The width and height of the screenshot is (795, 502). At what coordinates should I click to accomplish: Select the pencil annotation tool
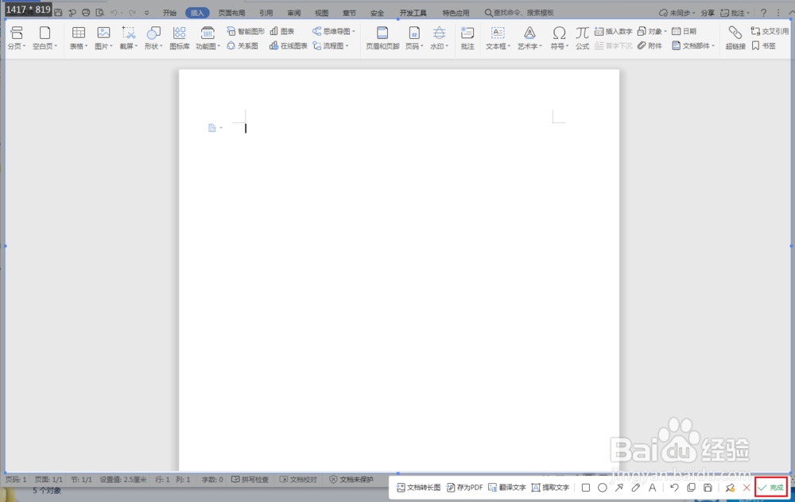click(636, 488)
